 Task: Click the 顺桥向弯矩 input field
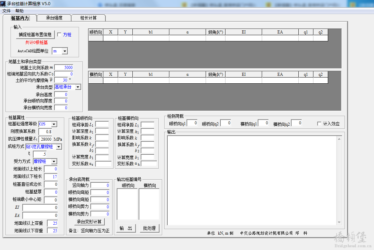tap(100, 192)
